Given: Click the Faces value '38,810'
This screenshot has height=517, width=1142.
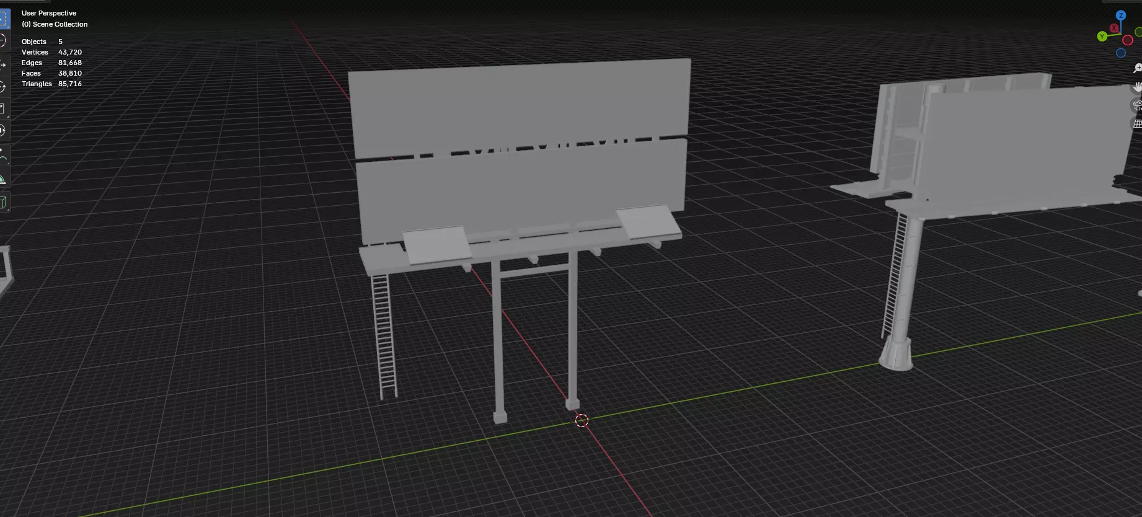Looking at the screenshot, I should pos(70,73).
